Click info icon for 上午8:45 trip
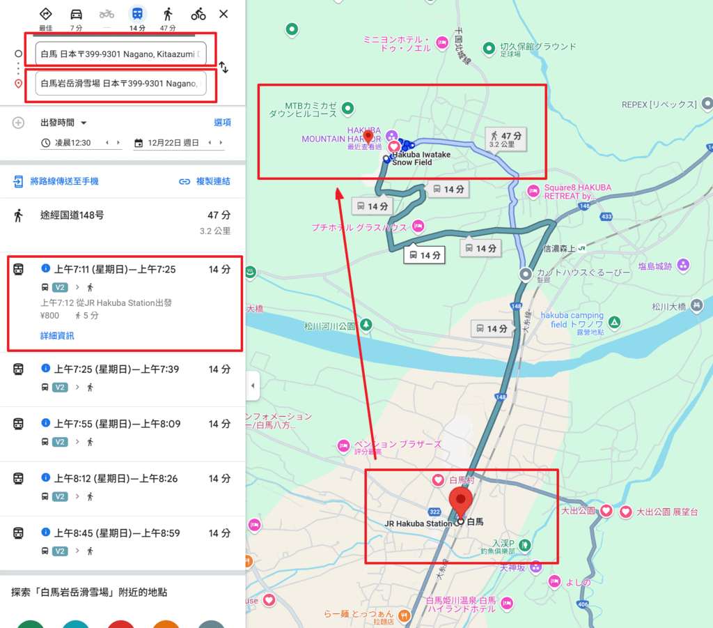The image size is (713, 628). pos(45,532)
